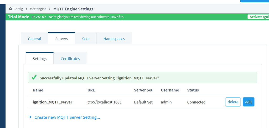Screen dimensions: 269x128
Task: Open the Sets tab
Action: point(86,39)
